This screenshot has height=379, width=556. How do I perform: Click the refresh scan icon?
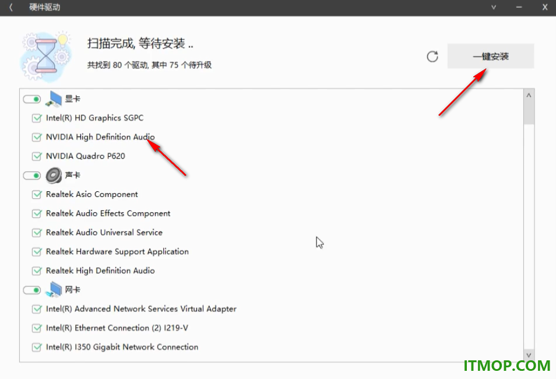432,57
